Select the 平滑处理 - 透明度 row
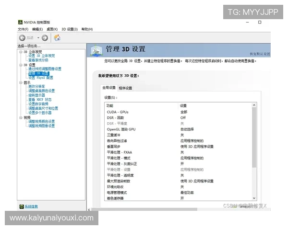The height and width of the screenshot is (230, 288). [x=178, y=175]
